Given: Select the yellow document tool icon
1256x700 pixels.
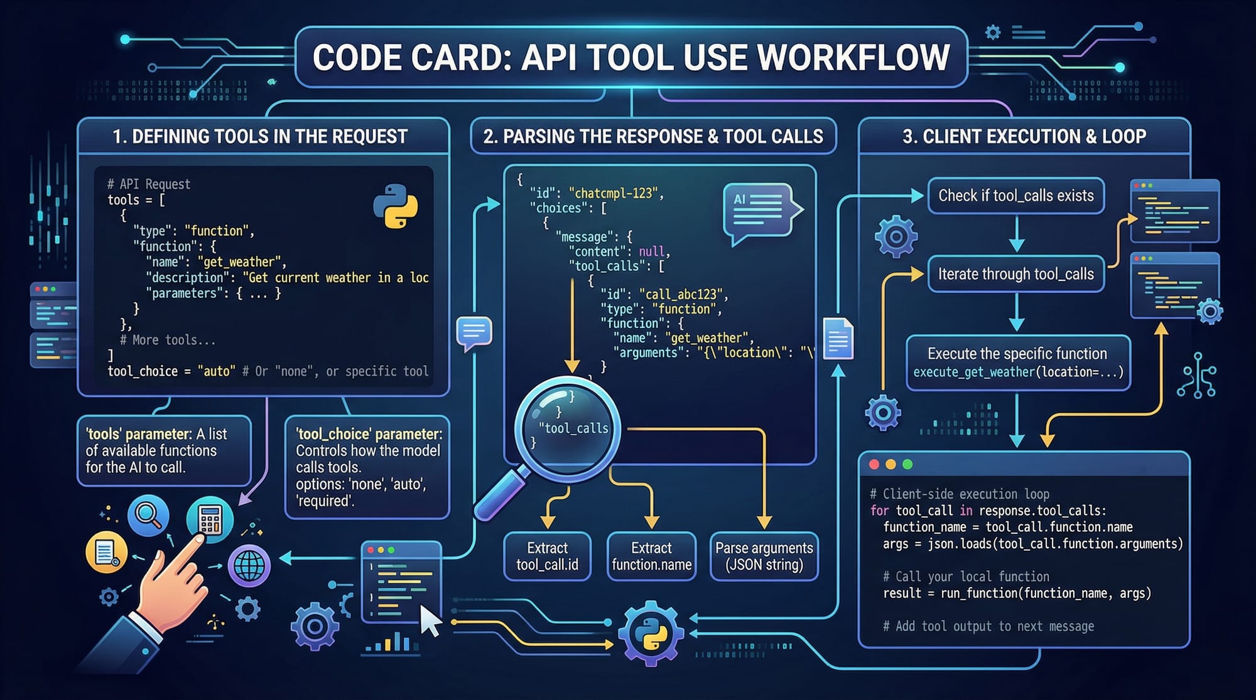Looking at the screenshot, I should pos(106,553).
